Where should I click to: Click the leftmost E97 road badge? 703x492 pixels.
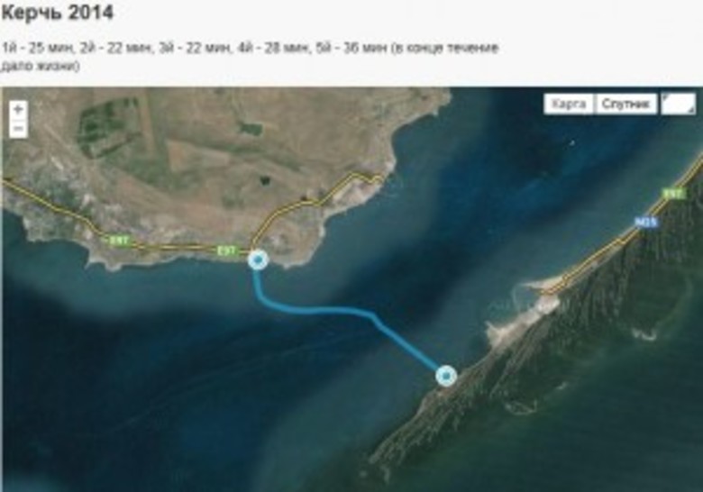(x=118, y=241)
